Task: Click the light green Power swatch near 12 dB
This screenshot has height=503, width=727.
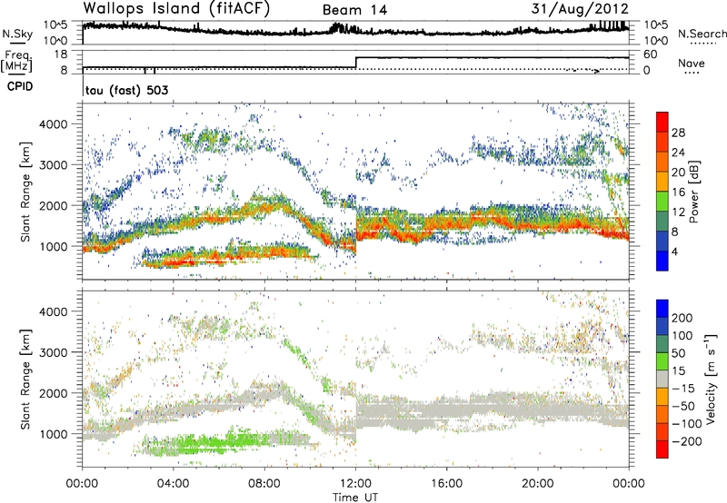Action: (662, 201)
